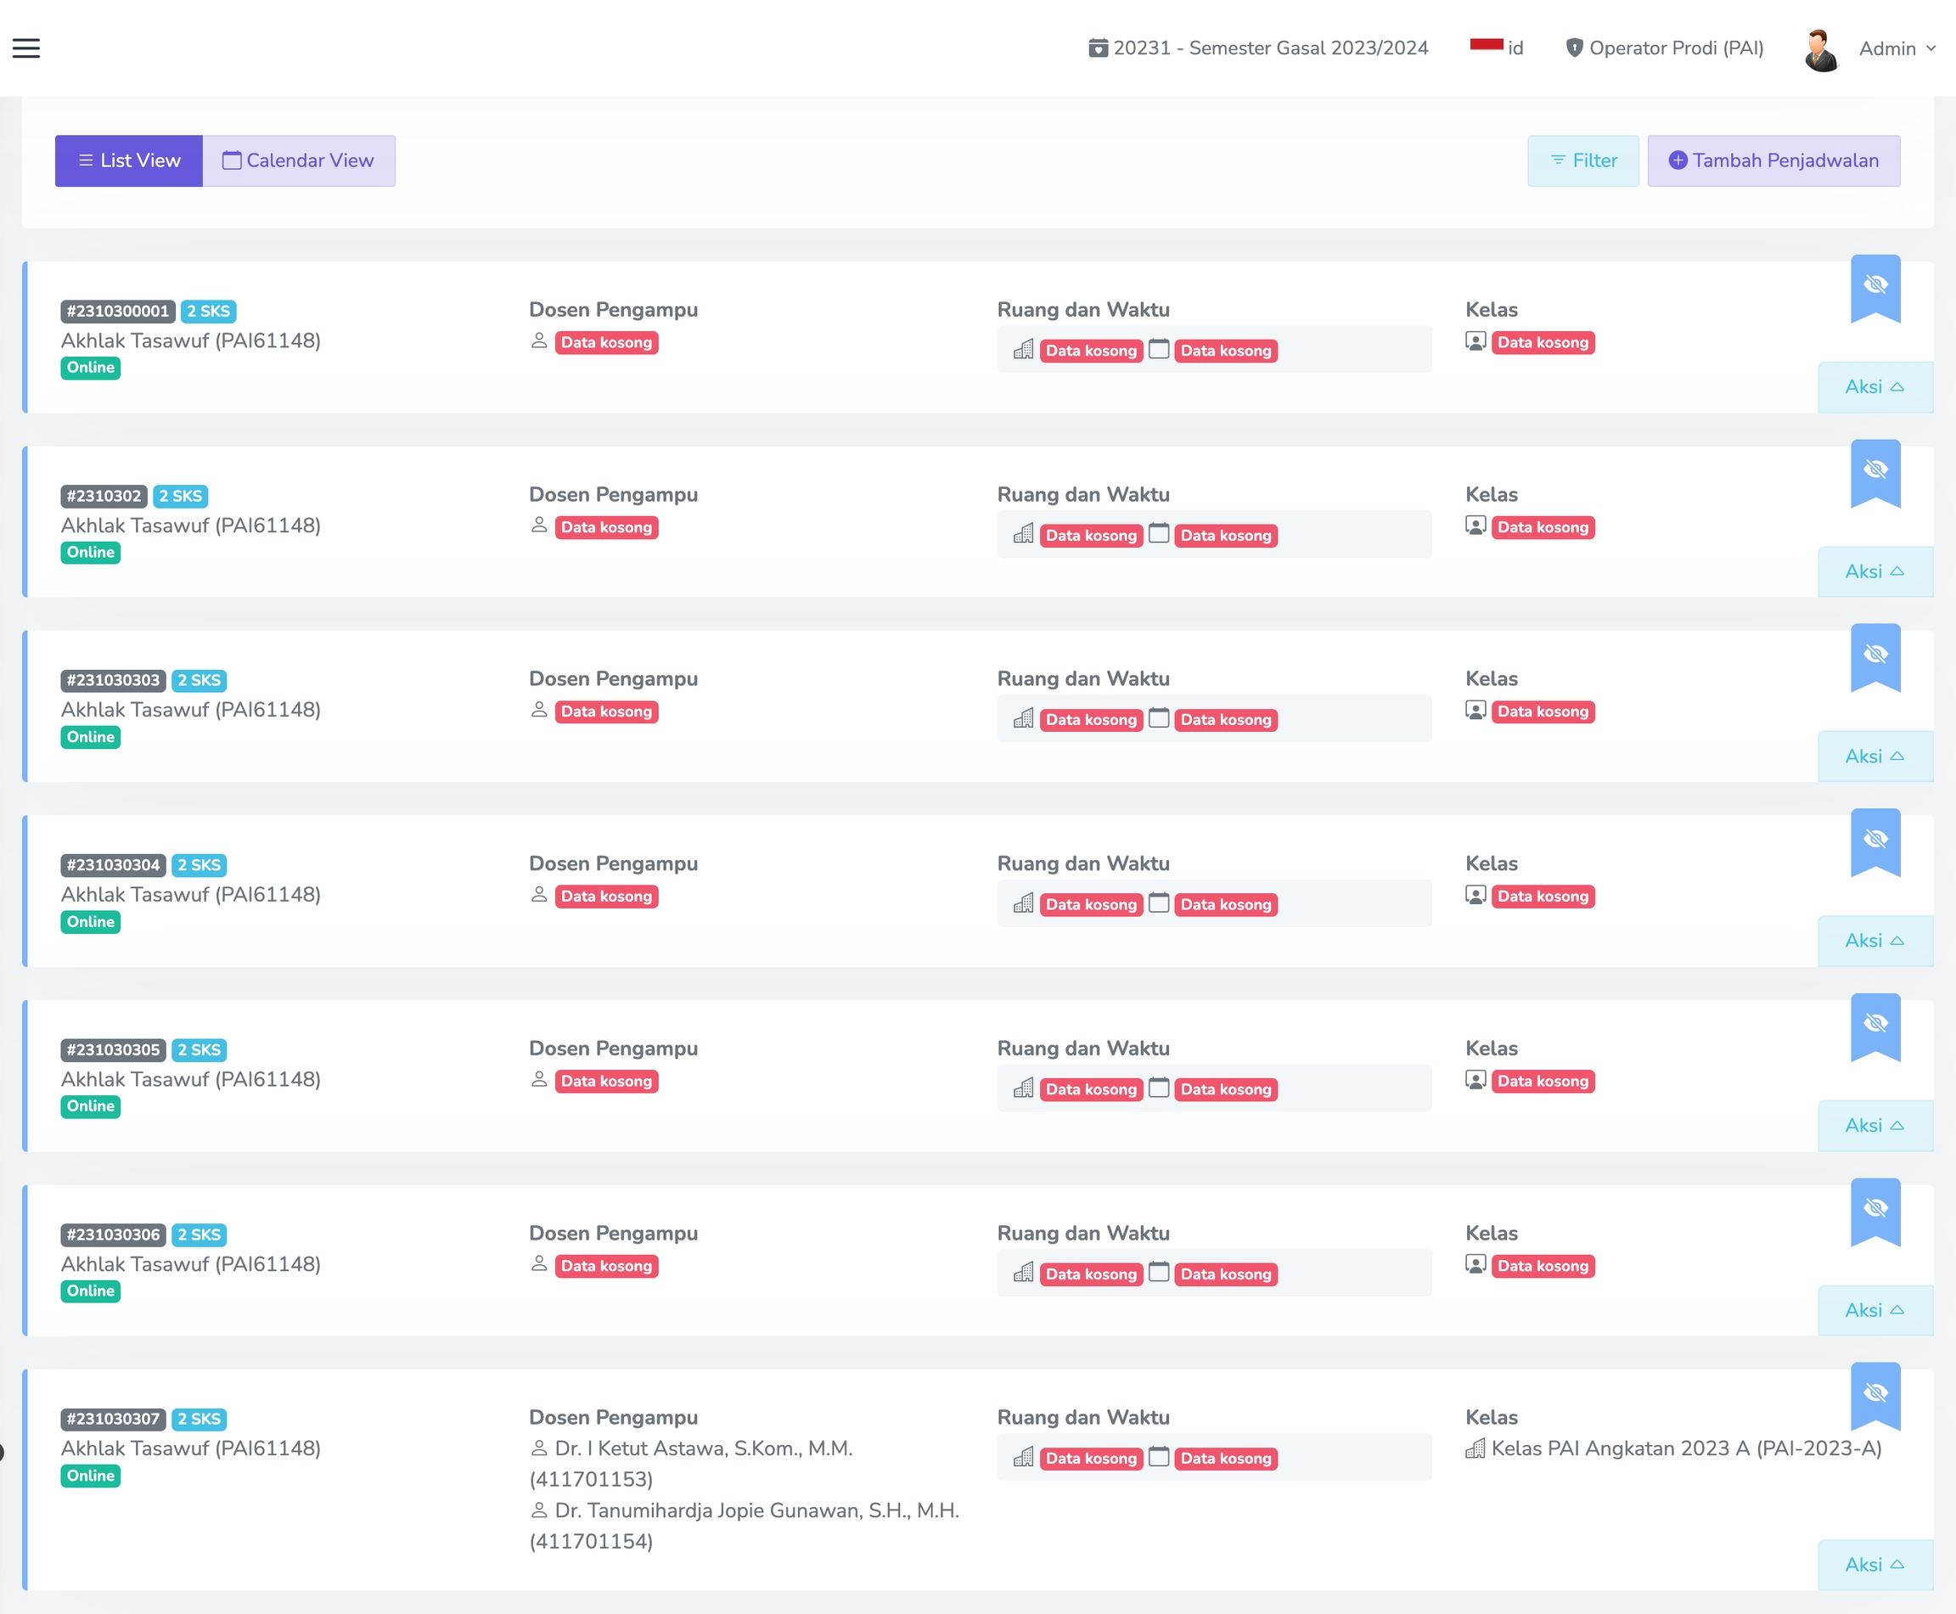Click the Admin profile avatar
Viewport: 1956px width, 1614px height.
[x=1820, y=49]
